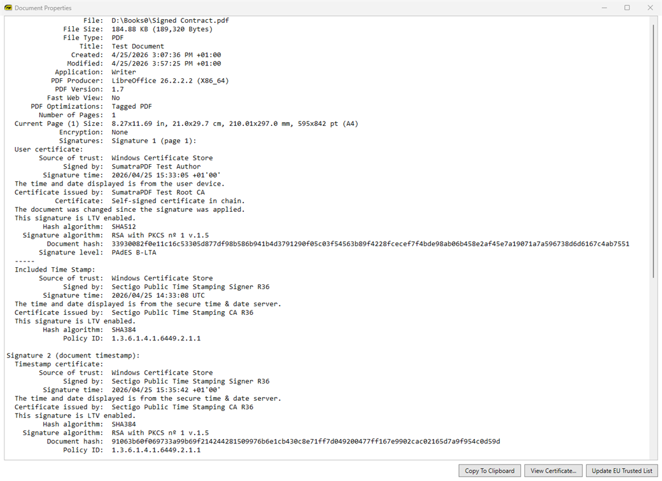Click the Application value Writer
662x481 pixels.
123,72
